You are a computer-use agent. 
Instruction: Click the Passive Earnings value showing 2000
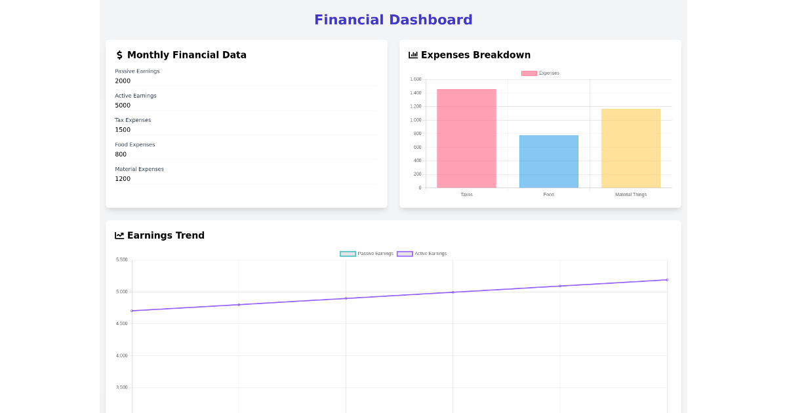pyautogui.click(x=122, y=81)
